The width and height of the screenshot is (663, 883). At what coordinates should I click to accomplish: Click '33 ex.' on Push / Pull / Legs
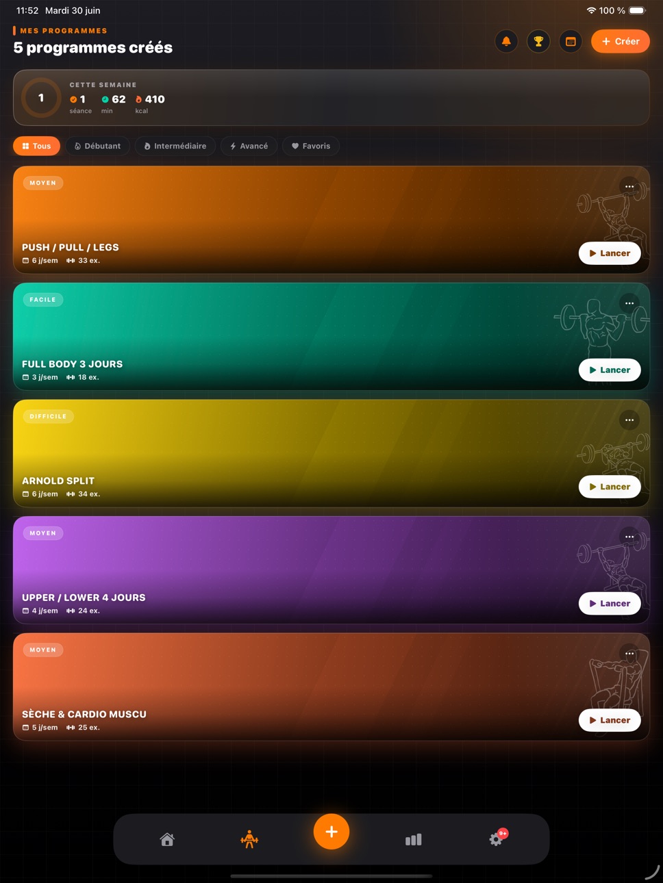pos(84,261)
